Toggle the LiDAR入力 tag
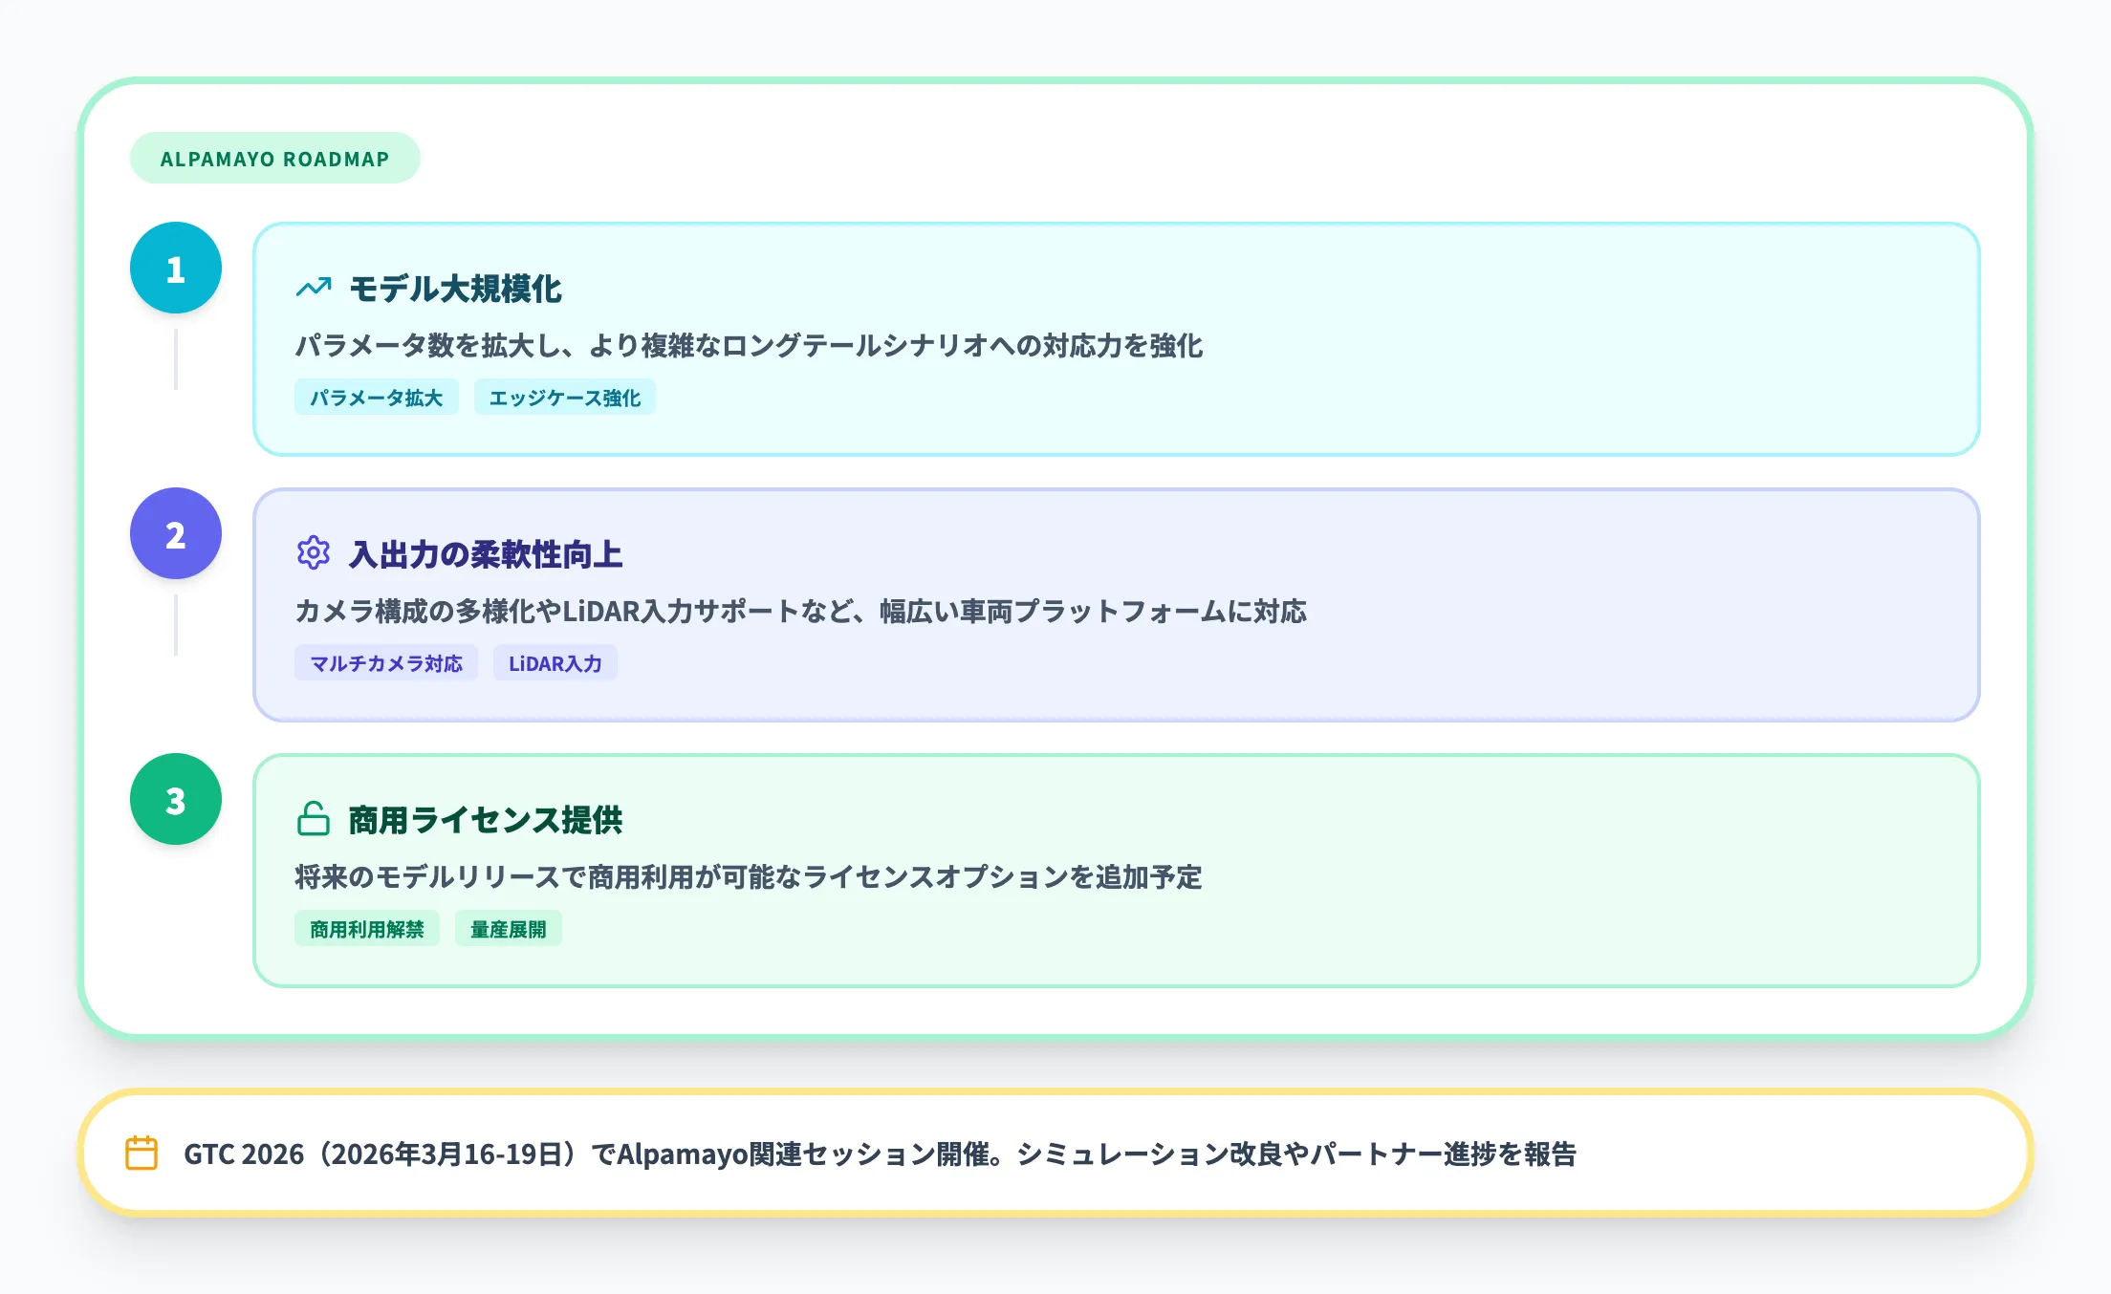The image size is (2111, 1294). click(x=555, y=662)
